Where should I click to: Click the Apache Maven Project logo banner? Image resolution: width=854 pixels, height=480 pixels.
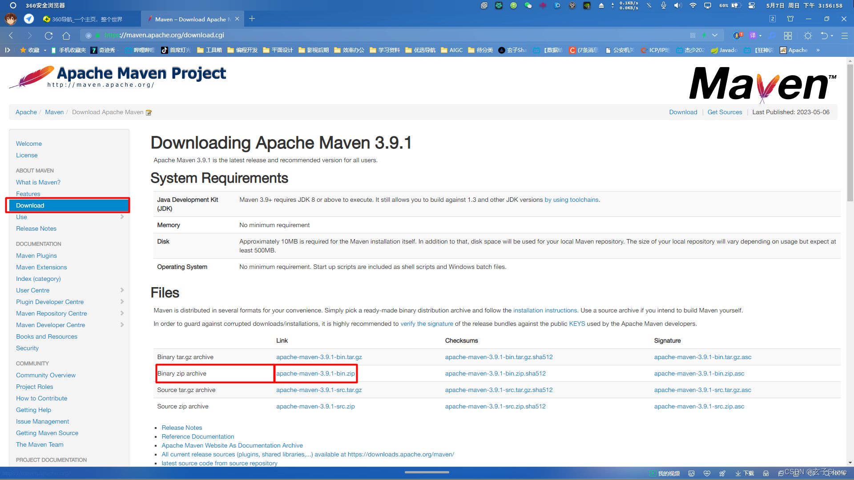click(117, 77)
